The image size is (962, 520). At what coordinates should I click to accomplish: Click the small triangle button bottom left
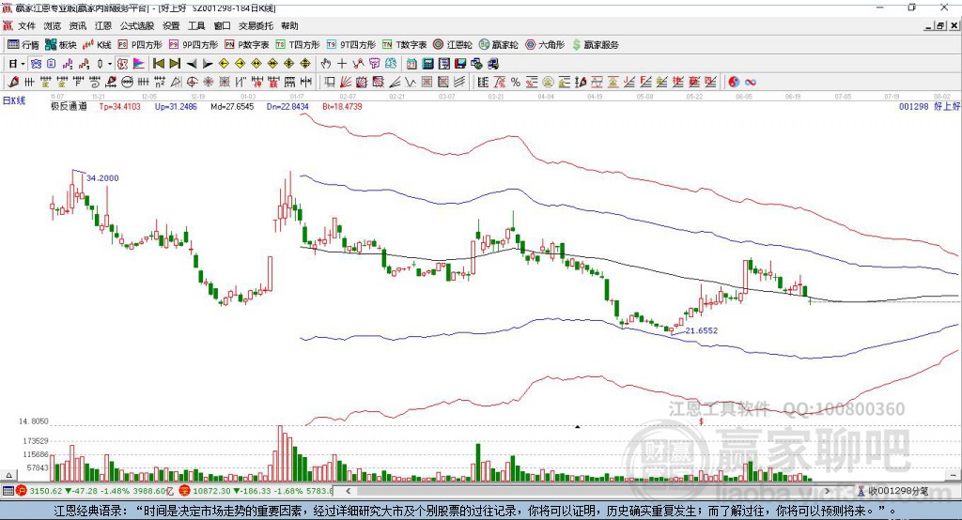(8, 475)
